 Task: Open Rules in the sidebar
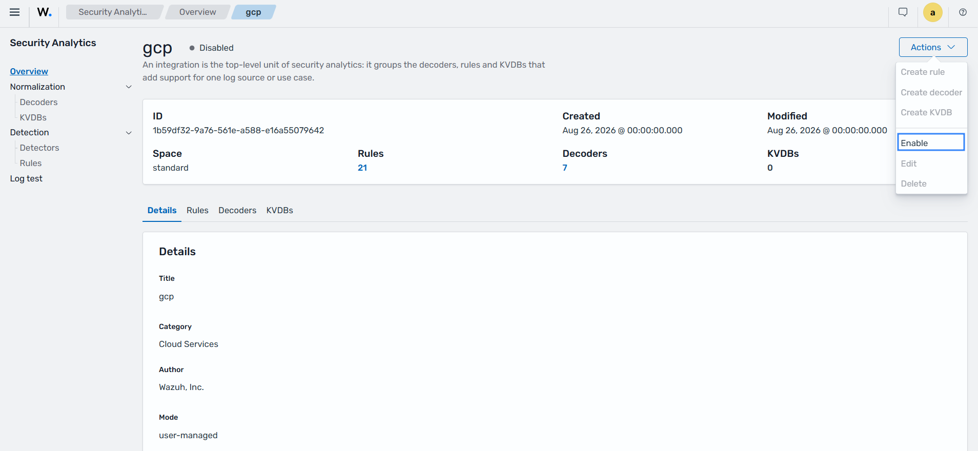click(31, 163)
